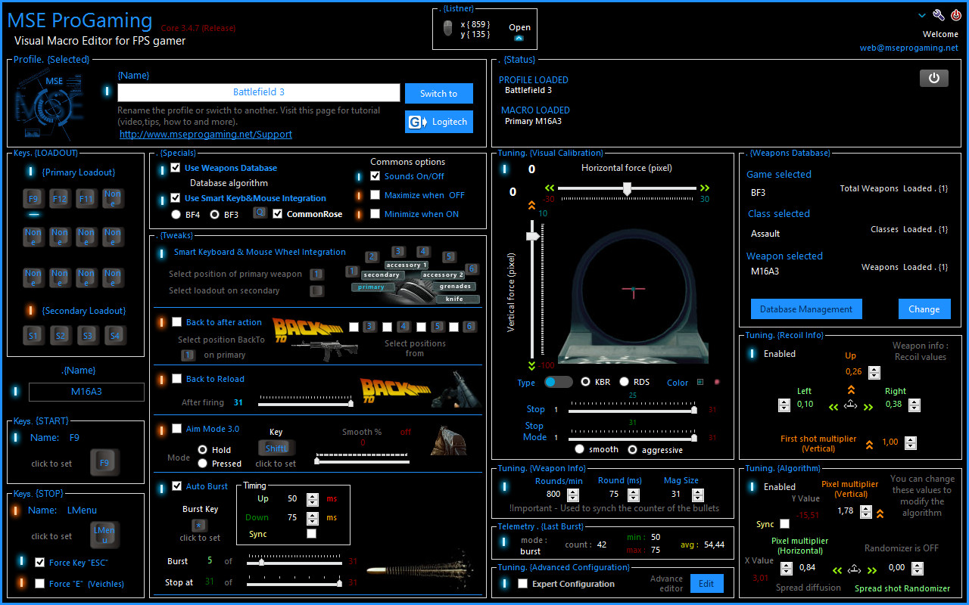Enable Back to Reload checkbox
Viewport: 969px width, 605px height.
177,379
